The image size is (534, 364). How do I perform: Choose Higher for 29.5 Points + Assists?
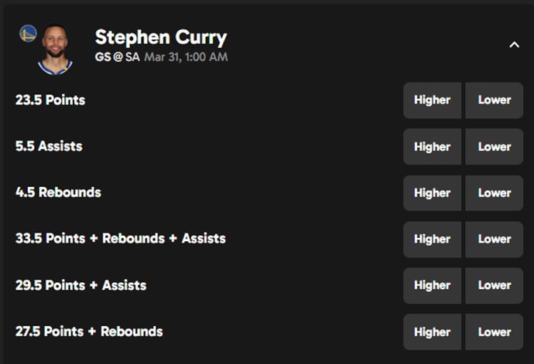(432, 285)
